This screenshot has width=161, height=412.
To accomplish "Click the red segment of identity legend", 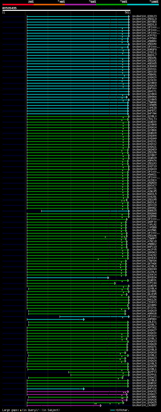I will (18, 5).
